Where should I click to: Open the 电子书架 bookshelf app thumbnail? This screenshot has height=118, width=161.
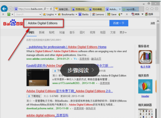click(x=145, y=57)
